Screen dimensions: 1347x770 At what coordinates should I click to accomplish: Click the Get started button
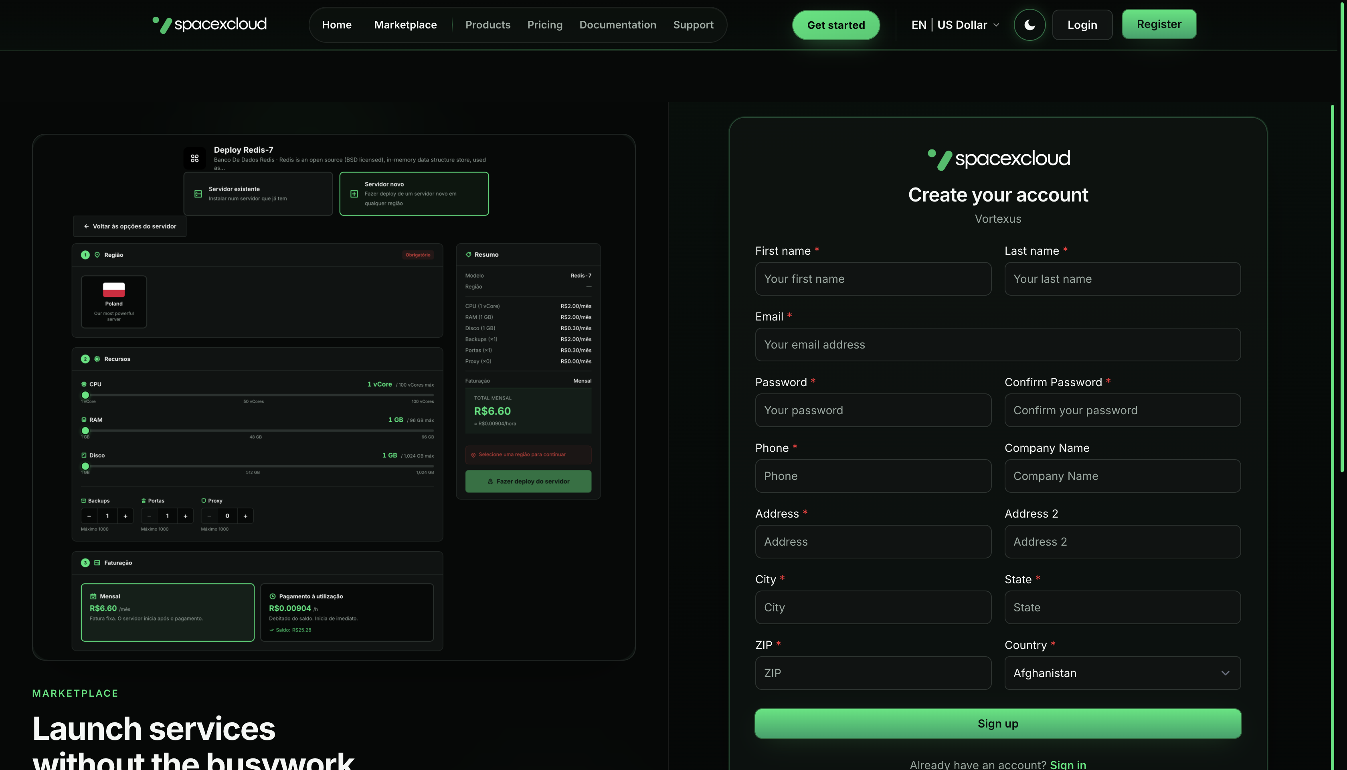click(x=836, y=25)
